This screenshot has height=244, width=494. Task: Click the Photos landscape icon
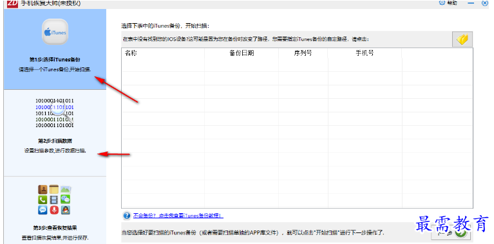click(x=66, y=189)
